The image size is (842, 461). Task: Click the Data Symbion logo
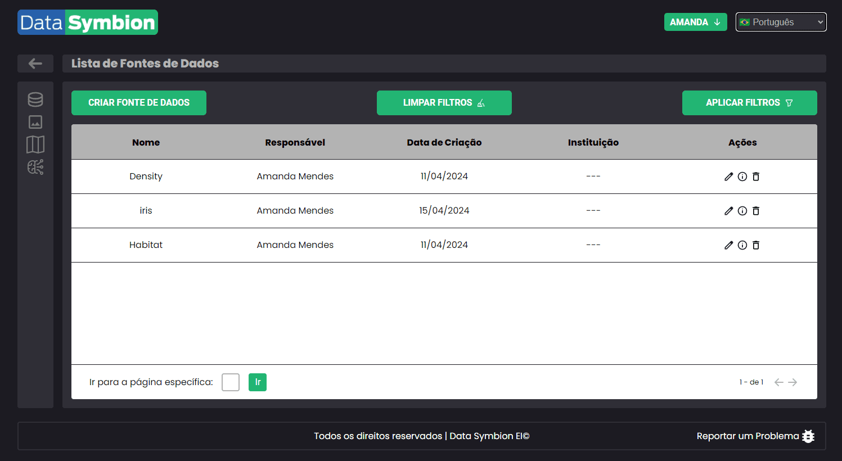(87, 22)
